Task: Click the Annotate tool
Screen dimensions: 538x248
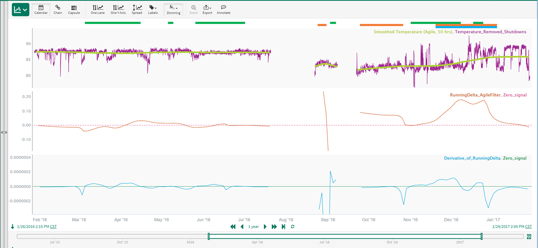Action: tap(224, 9)
